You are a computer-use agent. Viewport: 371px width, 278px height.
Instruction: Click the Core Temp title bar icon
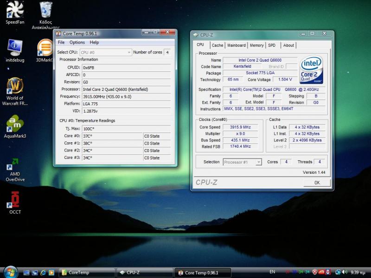[58, 33]
